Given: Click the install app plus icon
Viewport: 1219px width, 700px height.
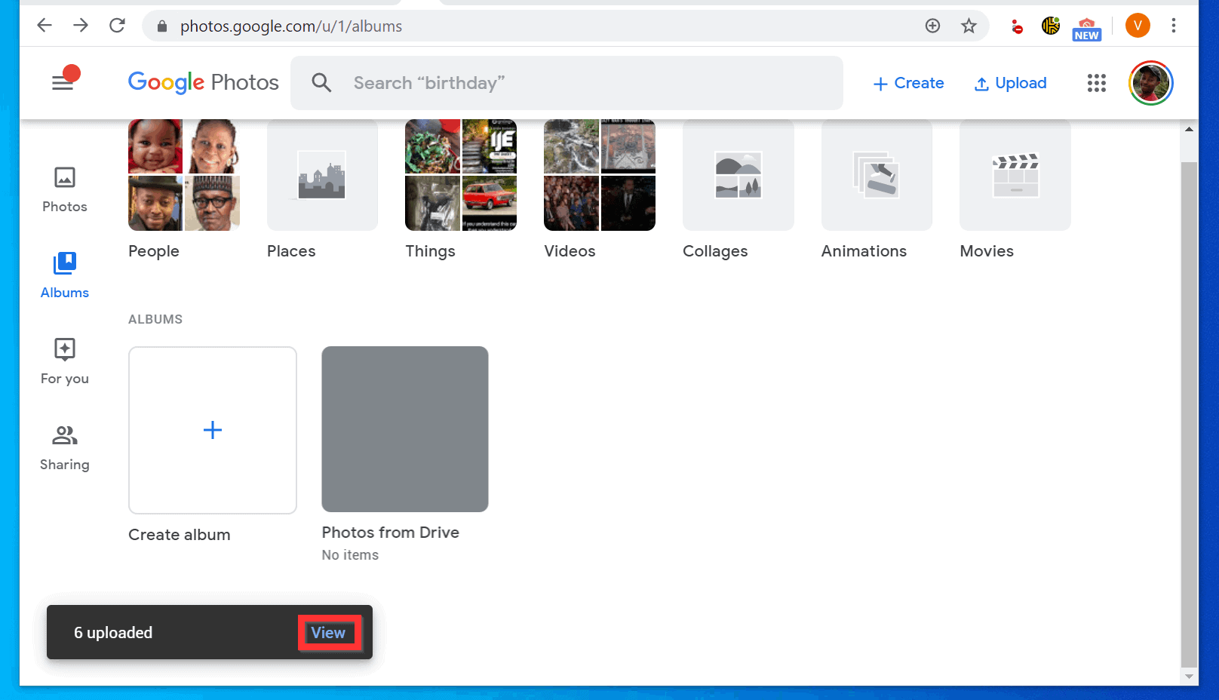Looking at the screenshot, I should tap(932, 26).
